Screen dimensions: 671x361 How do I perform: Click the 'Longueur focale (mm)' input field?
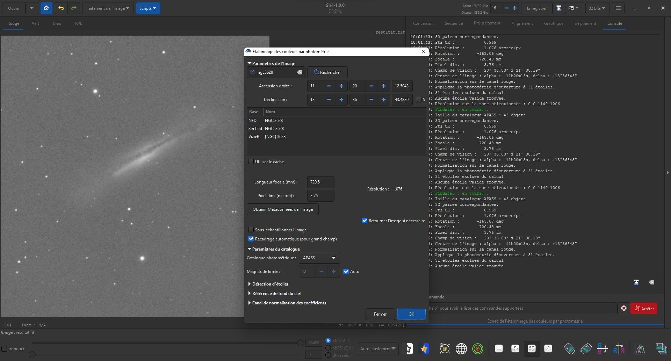[x=320, y=182]
